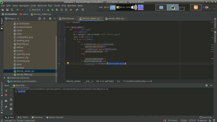Click the Run with Coverage icon
The height and width of the screenshot is (122, 217).
pos(57,10)
